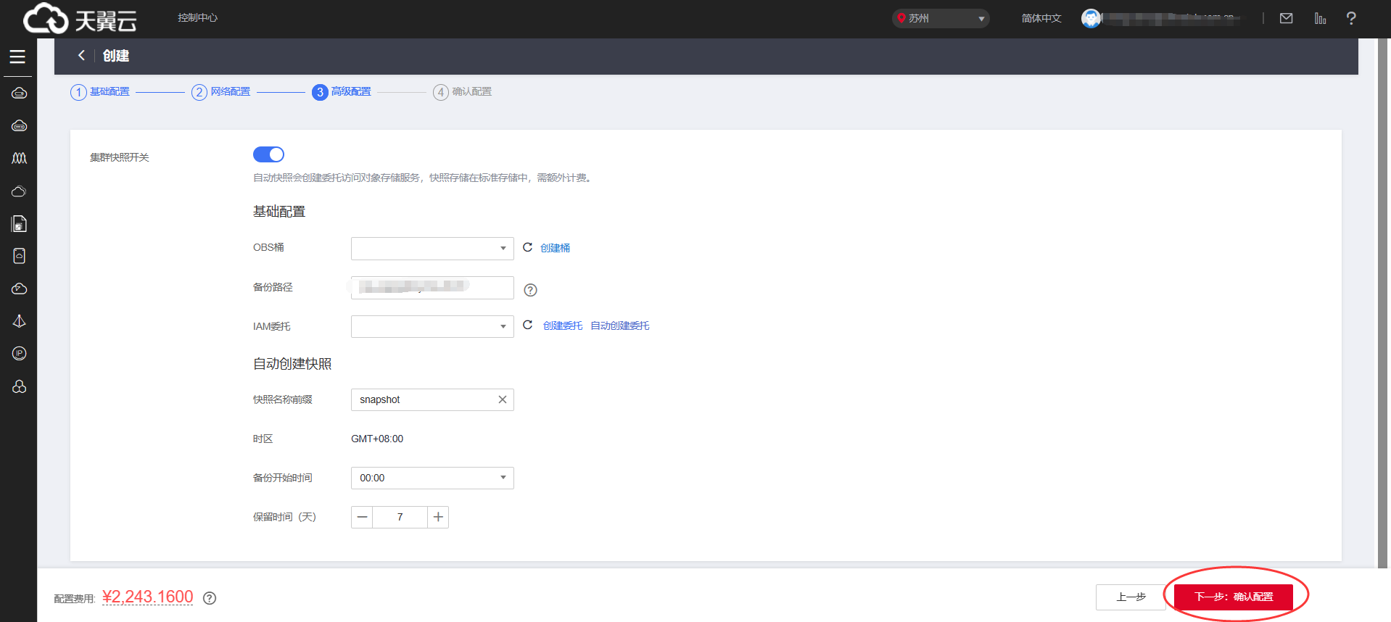The image size is (1391, 622).
Task: Click the 创建委托 link
Action: 563,325
